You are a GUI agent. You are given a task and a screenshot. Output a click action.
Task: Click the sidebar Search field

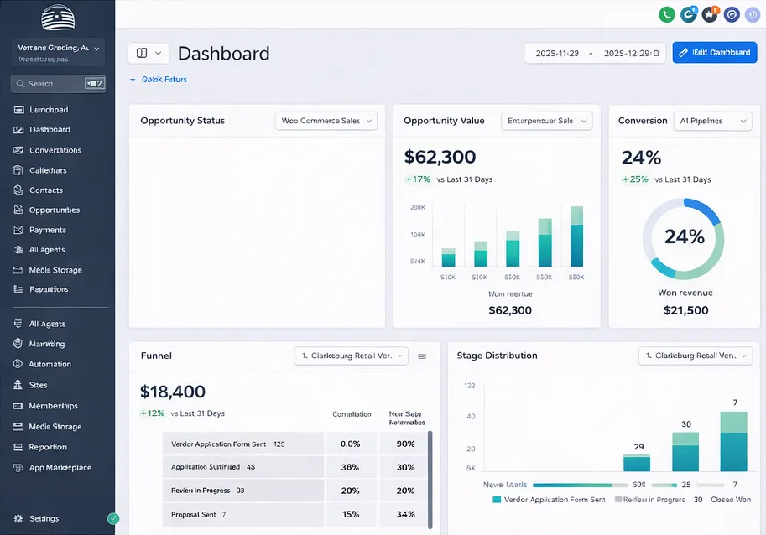58,84
